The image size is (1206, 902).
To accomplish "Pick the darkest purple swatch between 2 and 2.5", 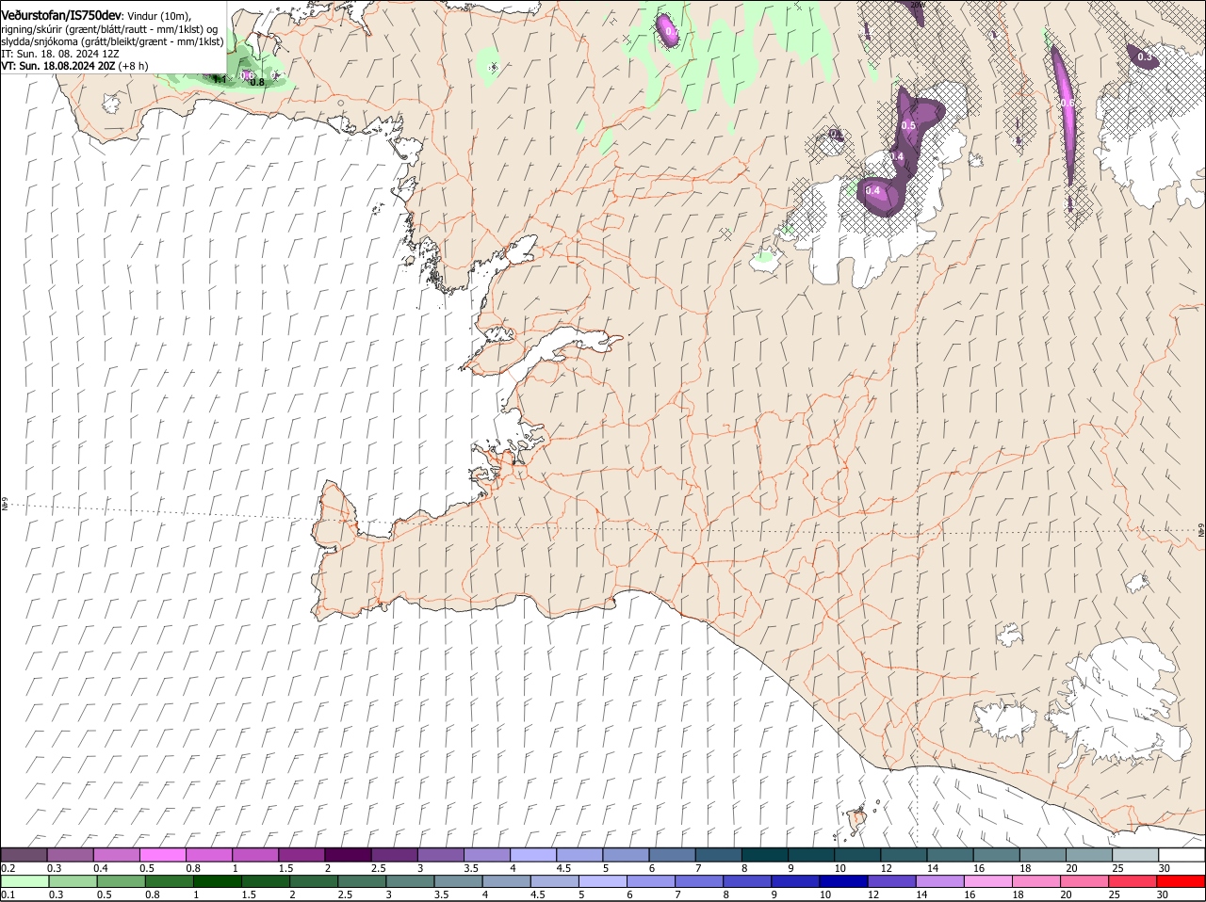I will pyautogui.click(x=348, y=854).
